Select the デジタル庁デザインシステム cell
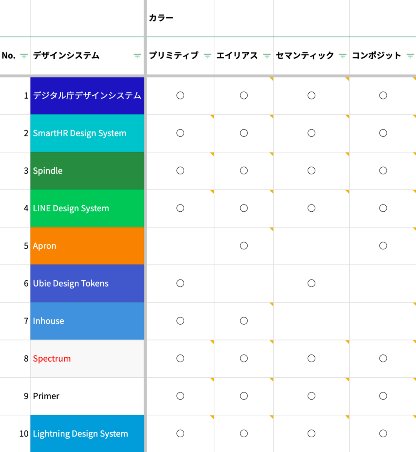Viewport: 416px width, 452px height. [x=87, y=96]
